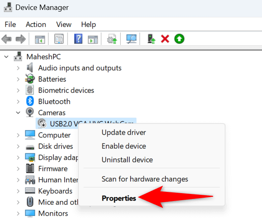This screenshot has width=262, height=218.
Task: Collapse the Cameras chevron
Action: [18, 113]
